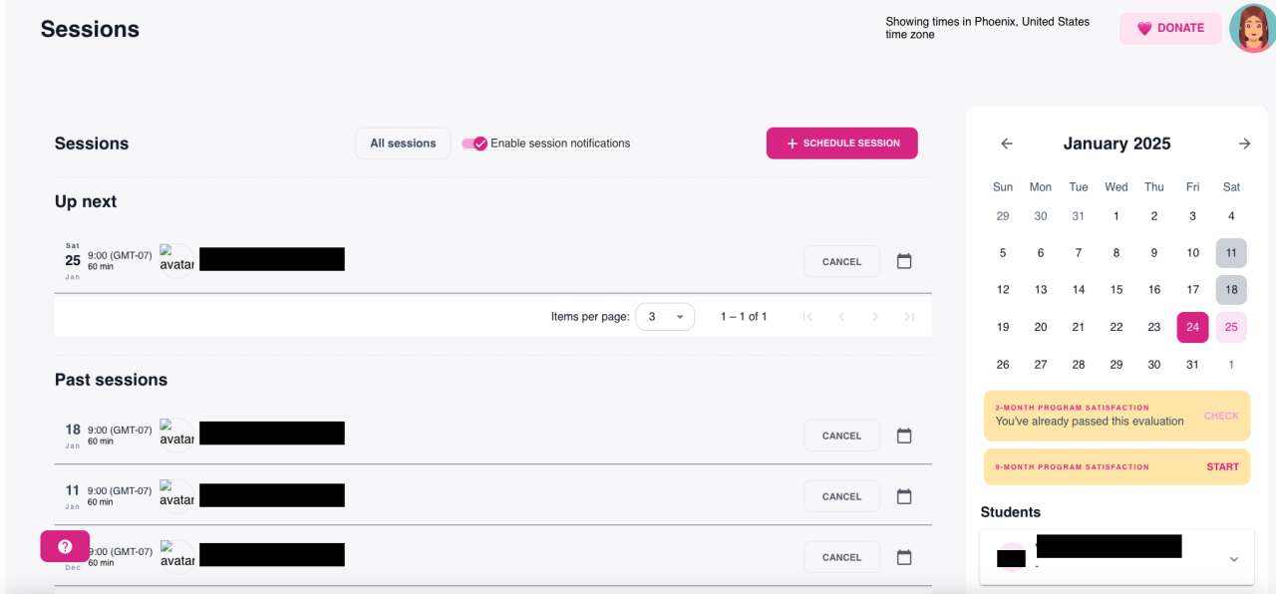Image resolution: width=1276 pixels, height=594 pixels.
Task: Select January 18 in the calendar
Action: click(x=1231, y=290)
